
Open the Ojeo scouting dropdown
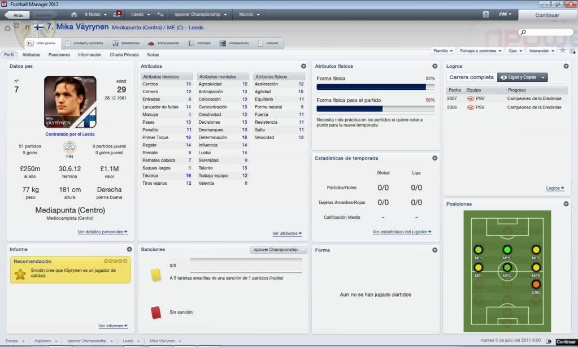click(515, 51)
